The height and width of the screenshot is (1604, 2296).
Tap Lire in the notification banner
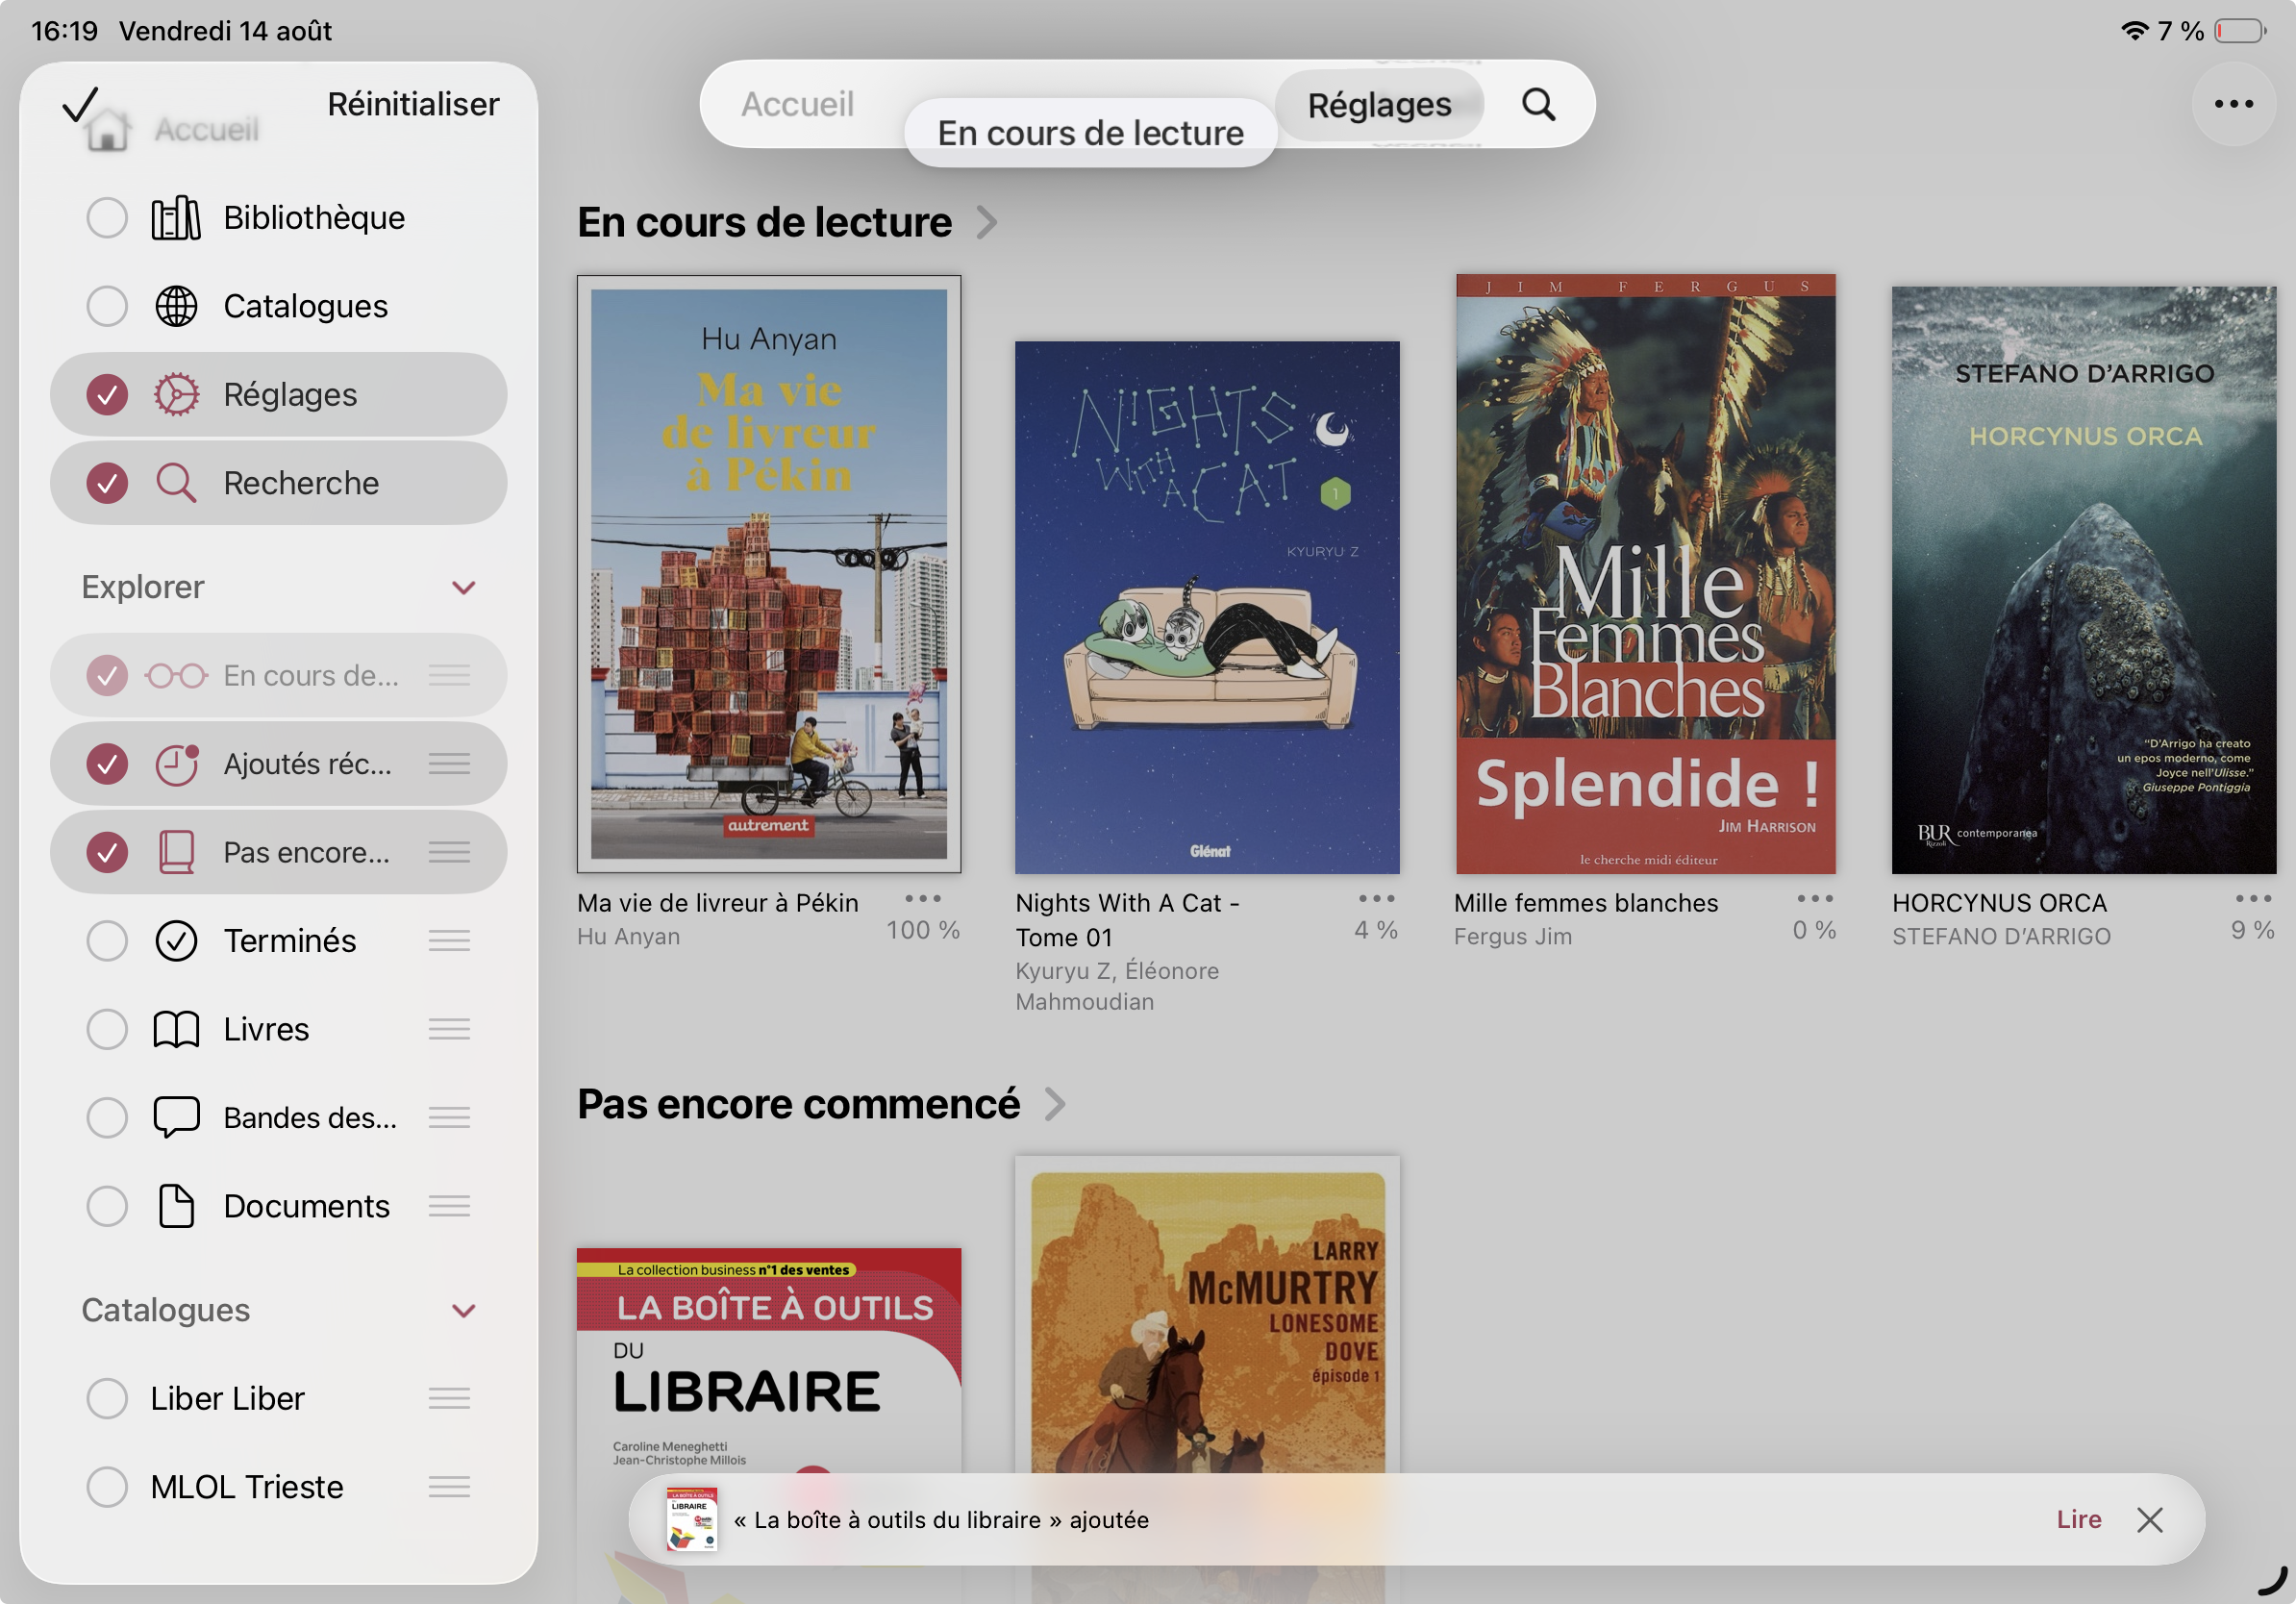pos(2079,1520)
